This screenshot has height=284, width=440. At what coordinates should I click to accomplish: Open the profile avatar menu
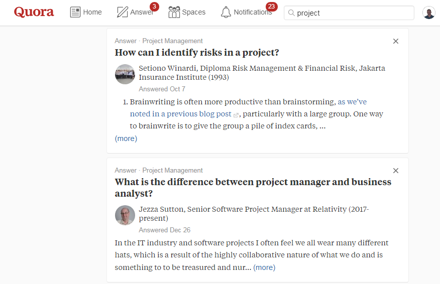pos(428,13)
